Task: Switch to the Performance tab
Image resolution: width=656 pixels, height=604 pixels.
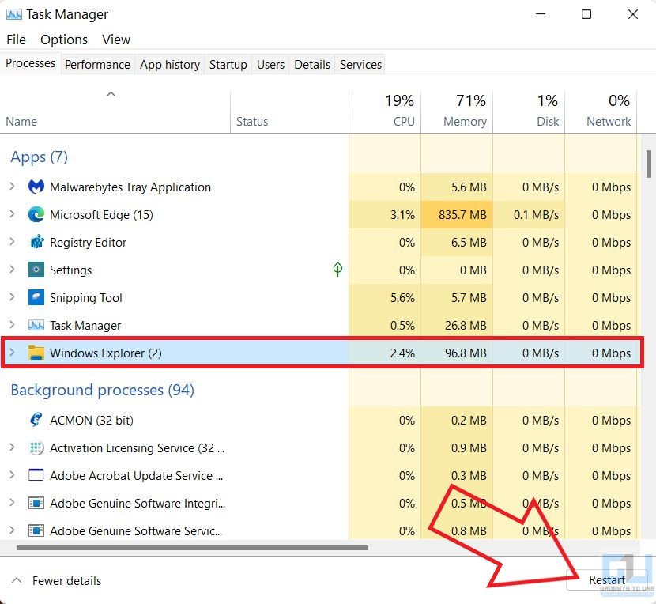Action: [x=97, y=65]
